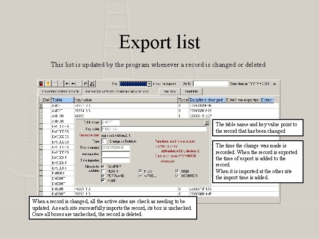Click the rightmost toolbar icon beside refresh

click(x=92, y=84)
